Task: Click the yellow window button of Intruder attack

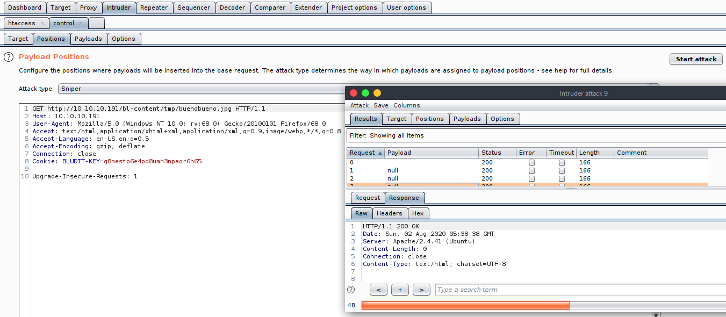Action: click(x=377, y=93)
